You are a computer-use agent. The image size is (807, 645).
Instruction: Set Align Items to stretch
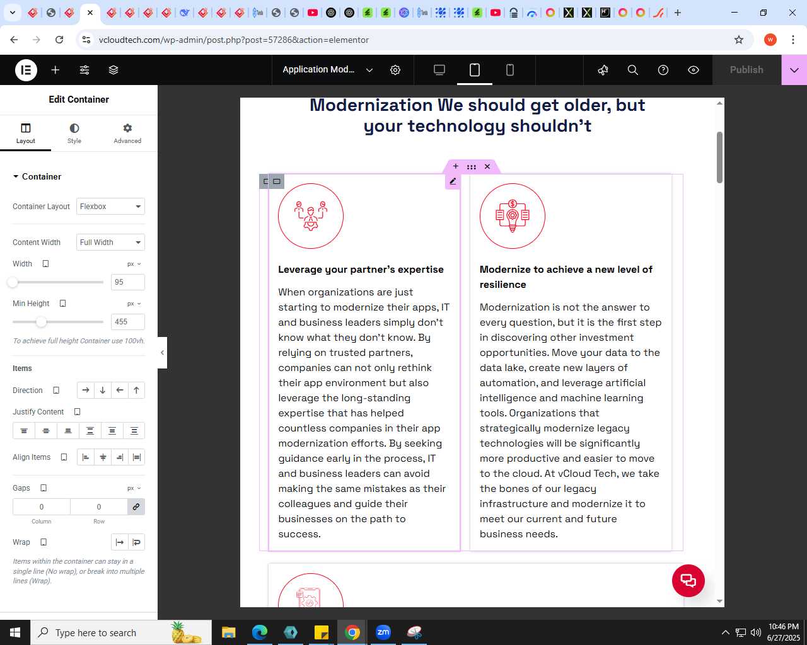tap(136, 457)
